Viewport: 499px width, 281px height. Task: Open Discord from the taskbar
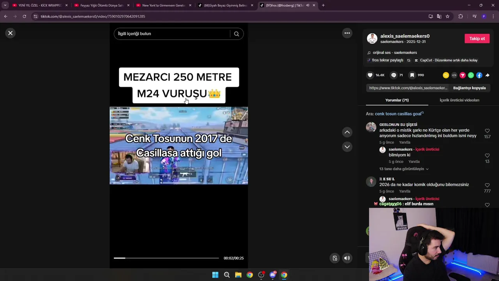[x=273, y=275]
